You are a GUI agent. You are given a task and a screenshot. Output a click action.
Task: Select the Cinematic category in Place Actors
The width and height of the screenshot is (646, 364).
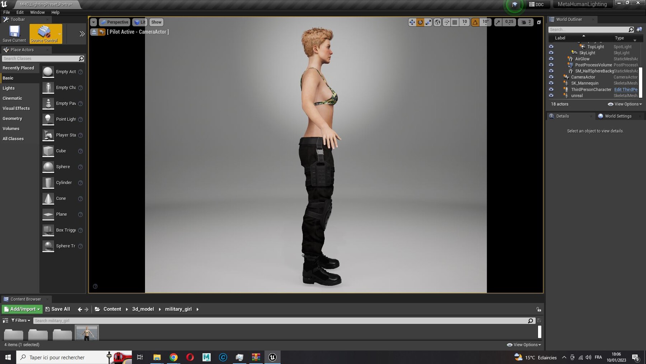(19, 98)
